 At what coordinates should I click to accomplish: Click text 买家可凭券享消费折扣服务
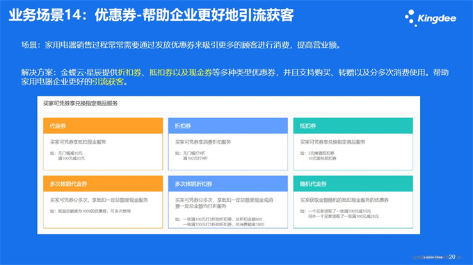203,142
